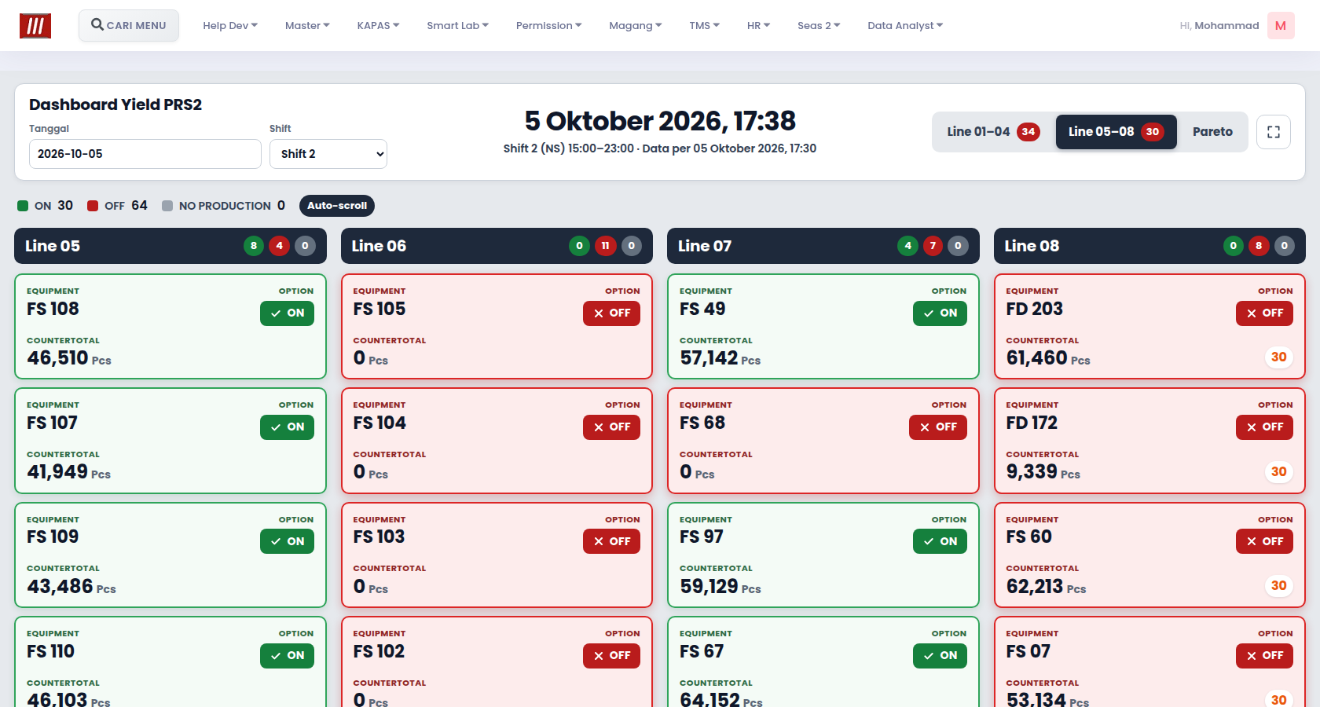Open the Shift dropdown selector
Image resolution: width=1320 pixels, height=707 pixels.
click(x=328, y=154)
